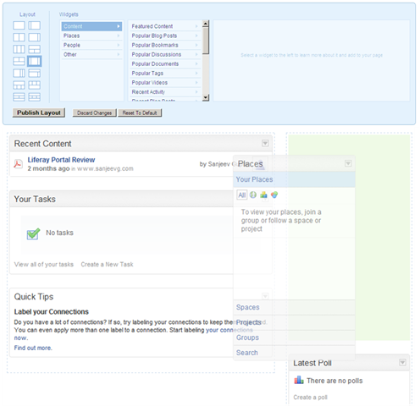The height and width of the screenshot is (406, 420).
Task: Expand the Spaces section in Places
Action: pyautogui.click(x=294, y=307)
